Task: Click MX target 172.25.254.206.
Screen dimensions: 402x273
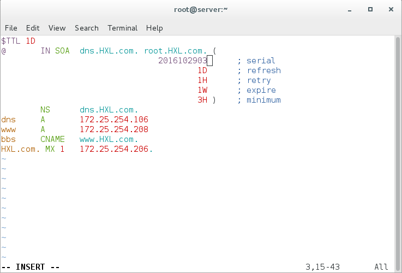Action: [116, 149]
